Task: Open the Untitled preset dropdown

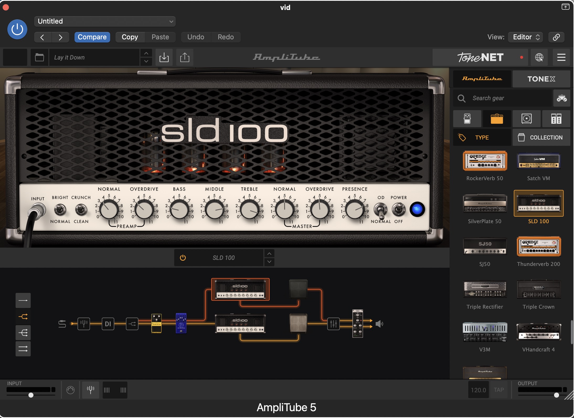Action: [105, 21]
